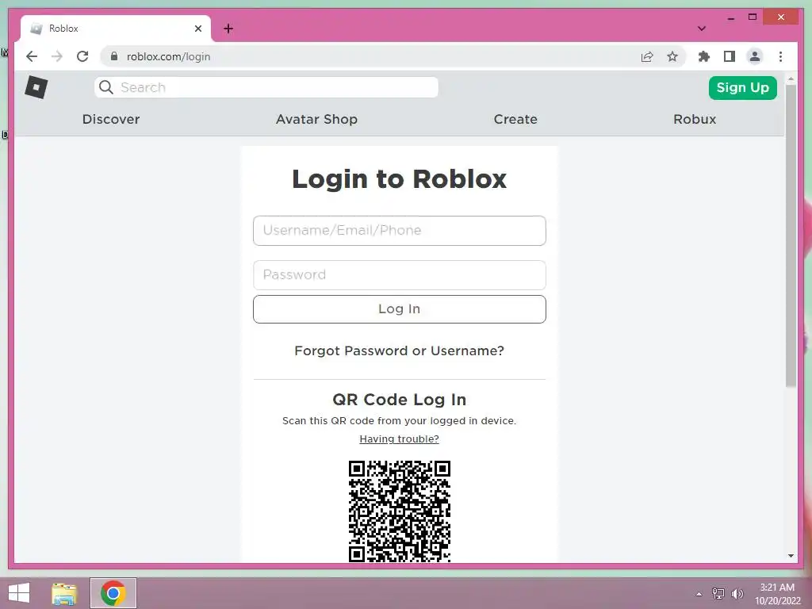The width and height of the screenshot is (812, 609).
Task: Click the volume speaker tray icon
Action: coord(737,594)
